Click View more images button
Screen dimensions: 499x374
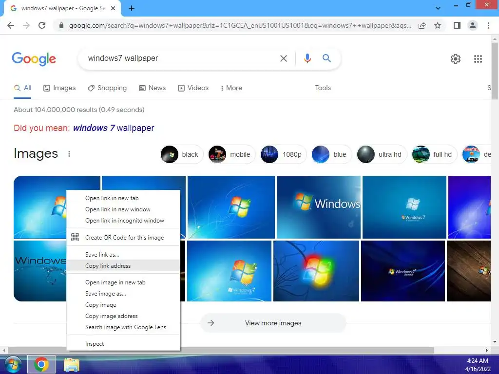pos(273,323)
